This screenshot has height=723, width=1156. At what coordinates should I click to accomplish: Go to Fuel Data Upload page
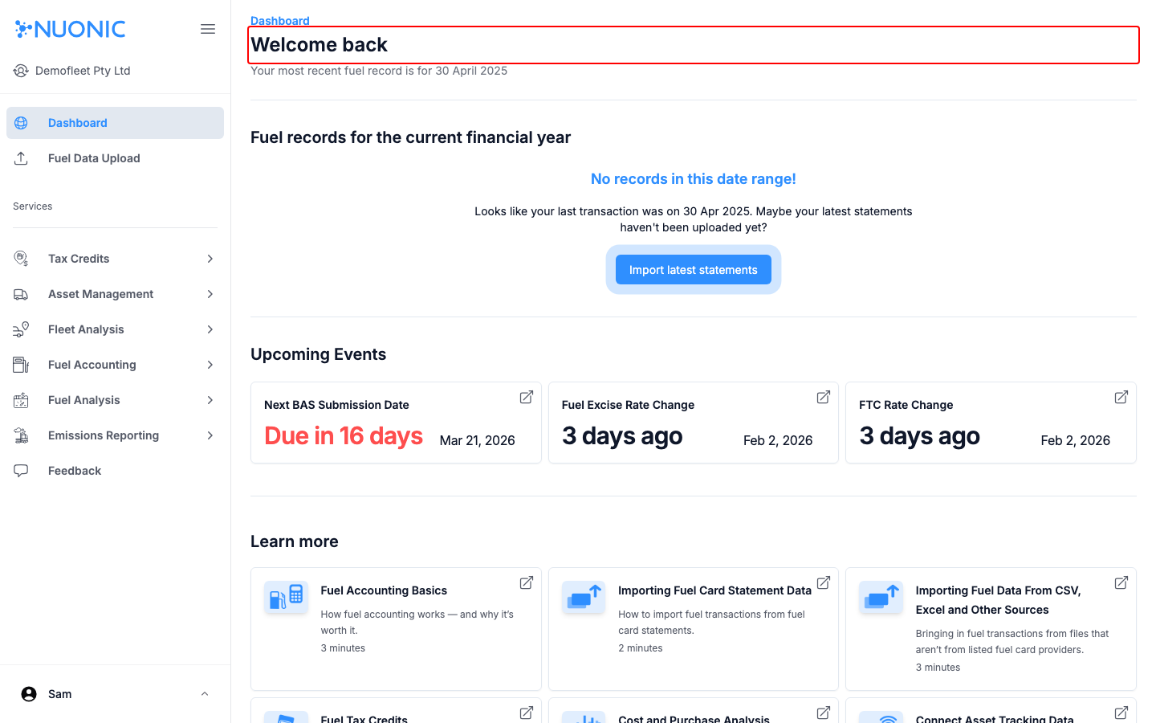point(94,158)
